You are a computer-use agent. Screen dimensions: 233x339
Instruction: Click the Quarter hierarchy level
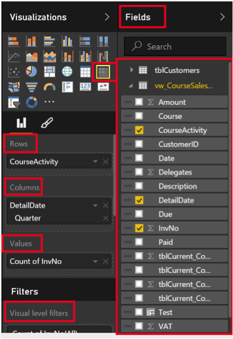click(x=28, y=218)
